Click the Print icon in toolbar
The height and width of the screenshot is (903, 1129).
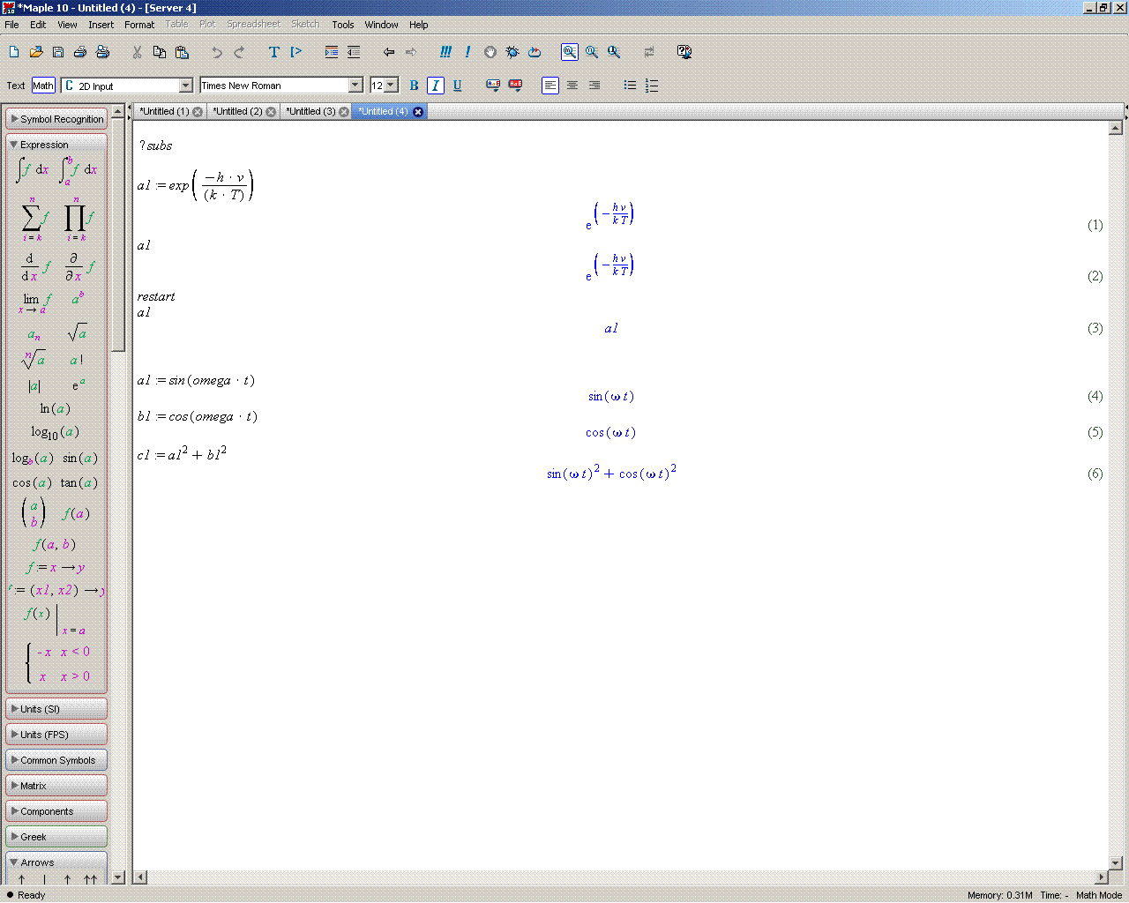click(80, 52)
